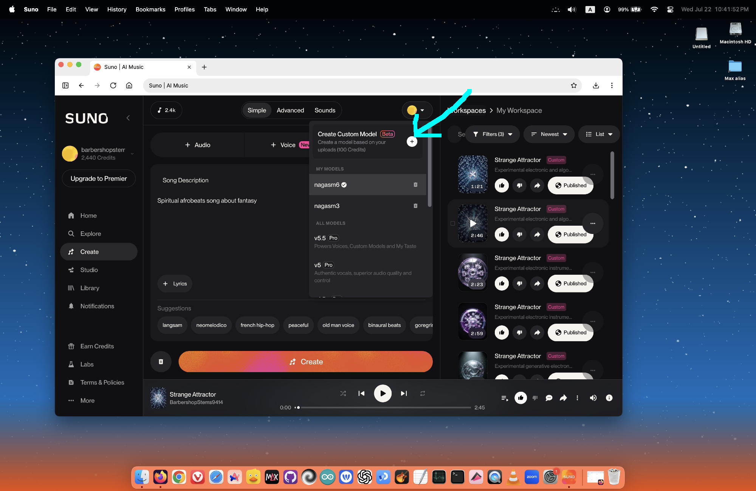
Task: Click the orange Create song button
Action: [305, 362]
